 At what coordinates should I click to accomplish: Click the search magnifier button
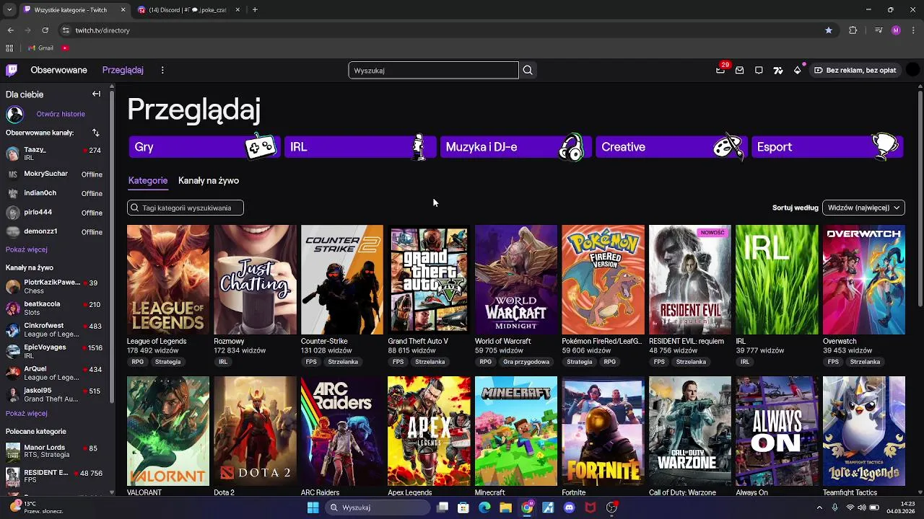(x=528, y=70)
